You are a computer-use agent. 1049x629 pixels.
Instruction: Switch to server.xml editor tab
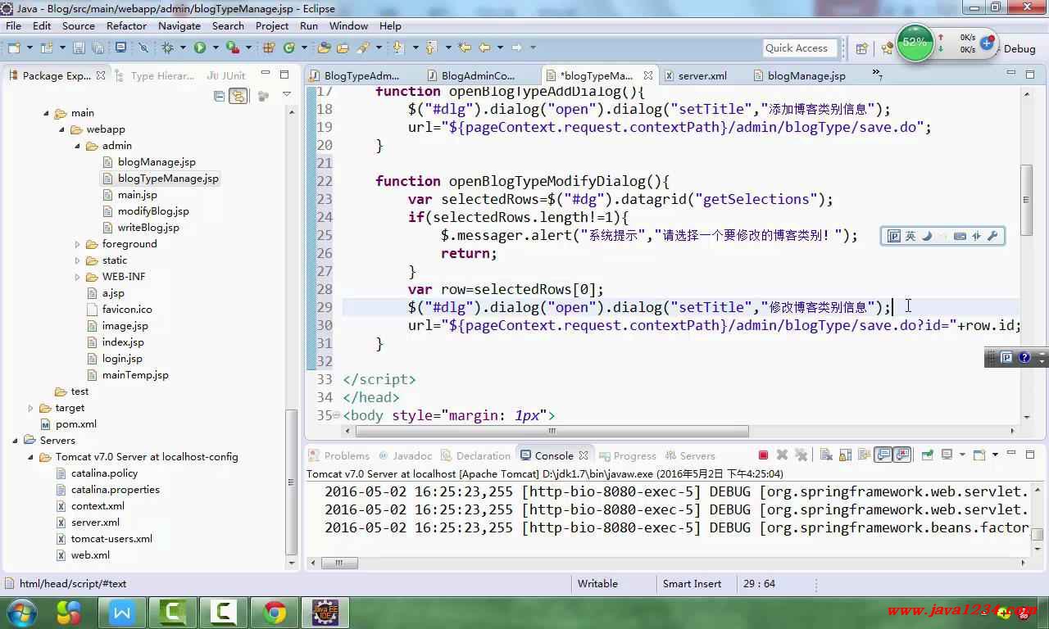coord(695,75)
